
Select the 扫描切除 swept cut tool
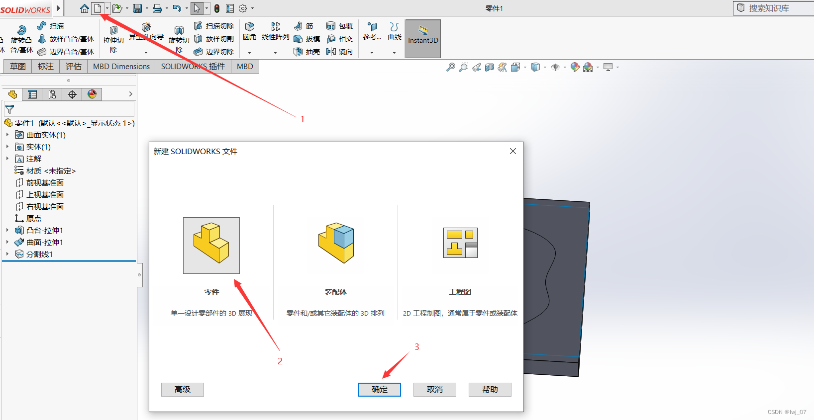(x=213, y=26)
